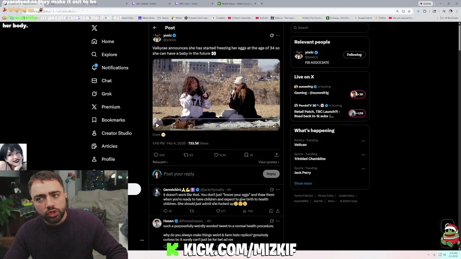Open Creator Studio
The width and height of the screenshot is (461, 259).
pyautogui.click(x=112, y=133)
